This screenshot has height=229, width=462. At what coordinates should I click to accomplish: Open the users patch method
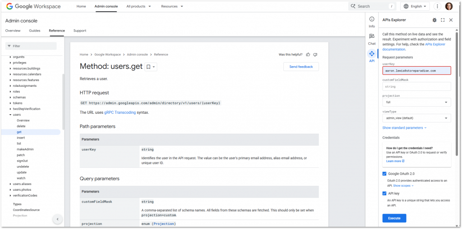[x=21, y=155]
